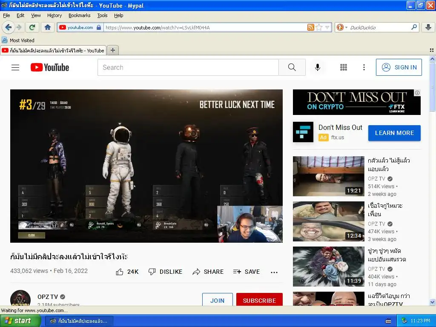Click the browser forward arrow
436x327 pixels.
point(19,27)
